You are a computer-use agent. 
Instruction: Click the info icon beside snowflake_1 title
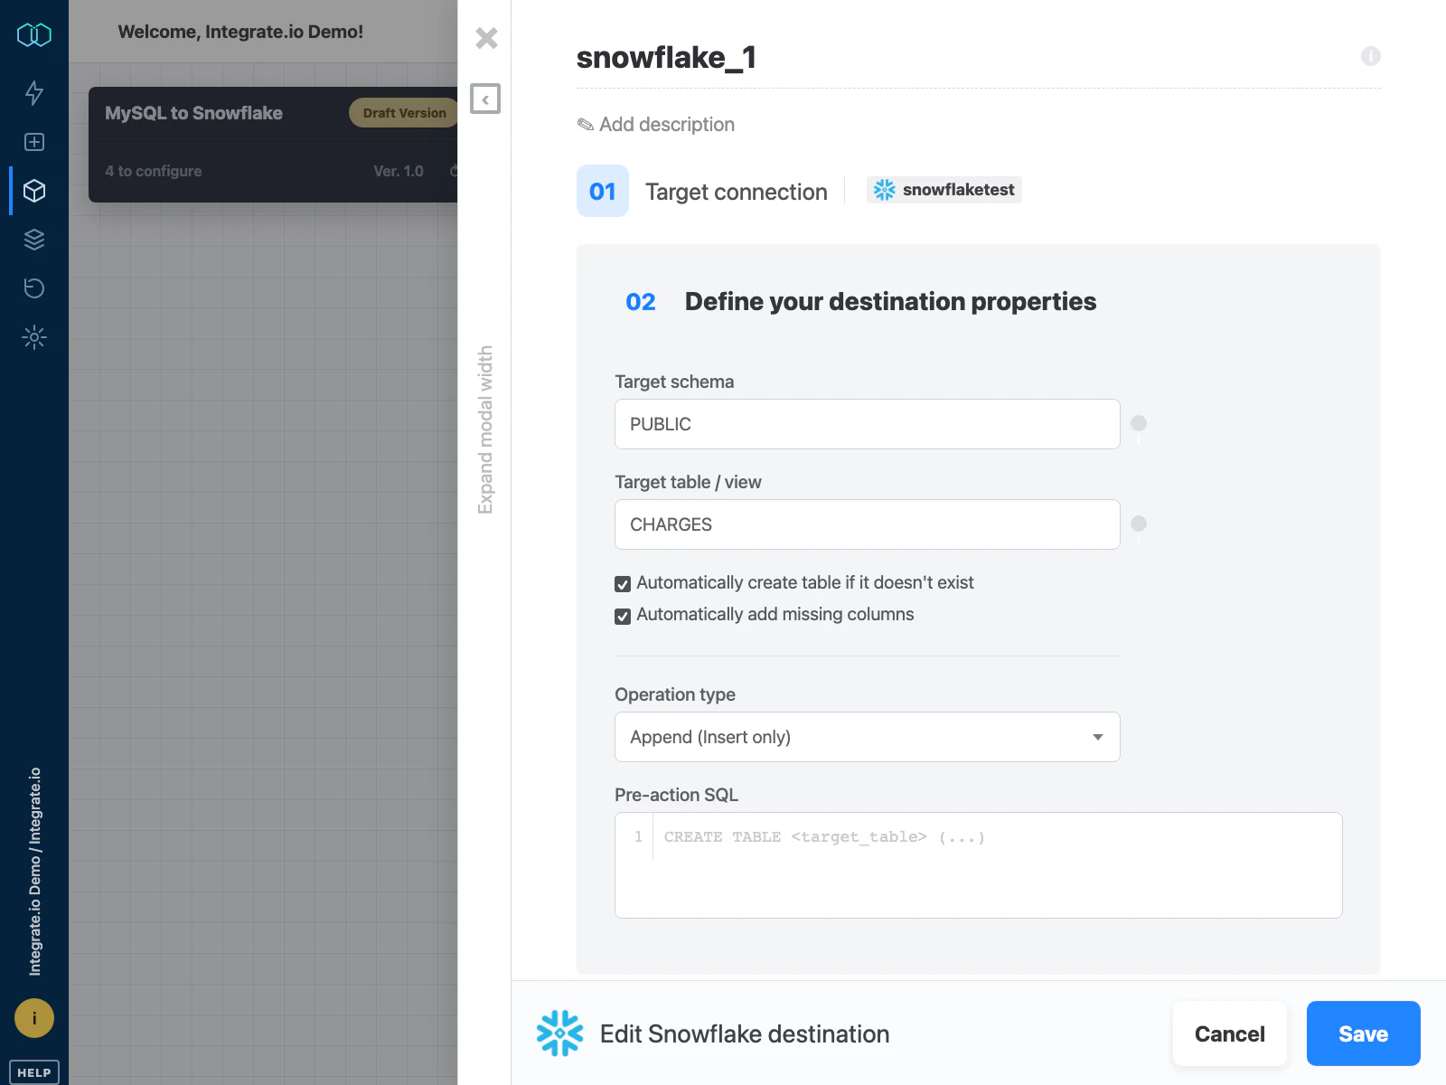1371,56
